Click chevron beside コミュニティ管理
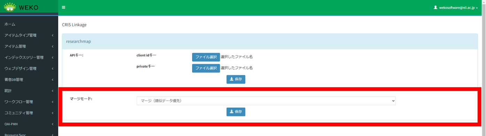Screen dimensions: 486x136 (53, 113)
